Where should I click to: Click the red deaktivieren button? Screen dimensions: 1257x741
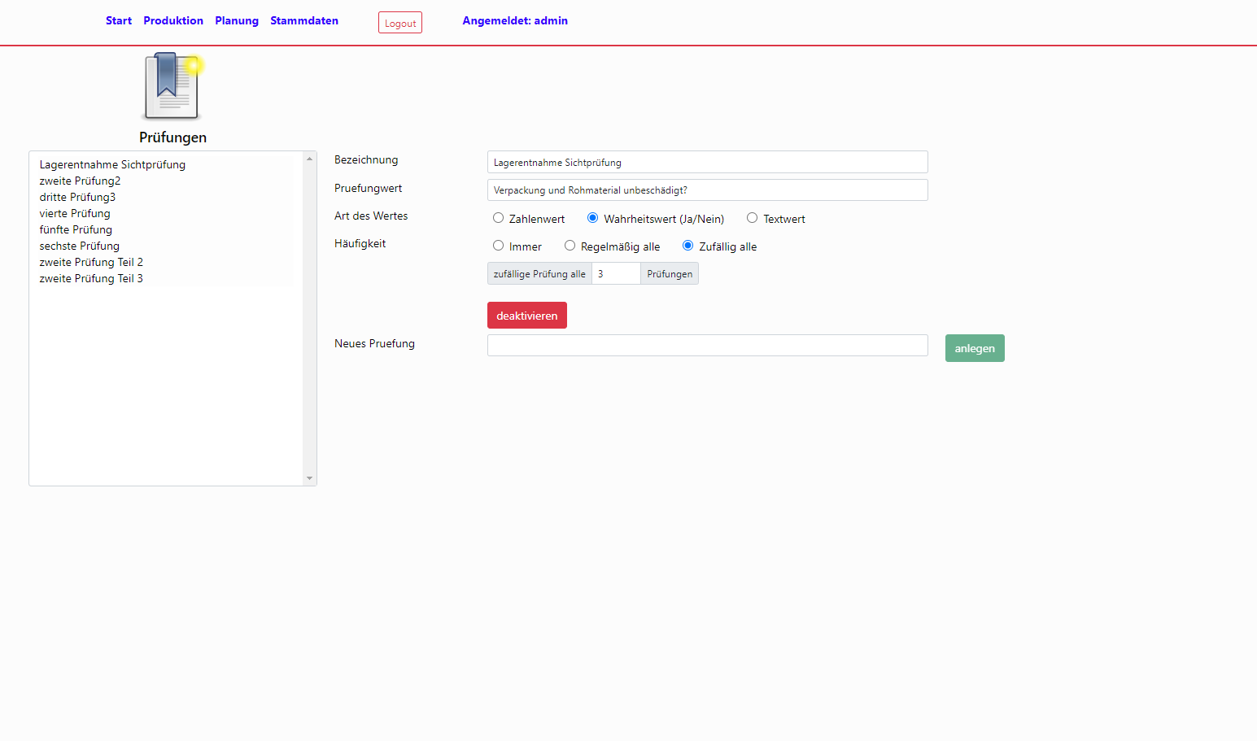click(x=526, y=316)
